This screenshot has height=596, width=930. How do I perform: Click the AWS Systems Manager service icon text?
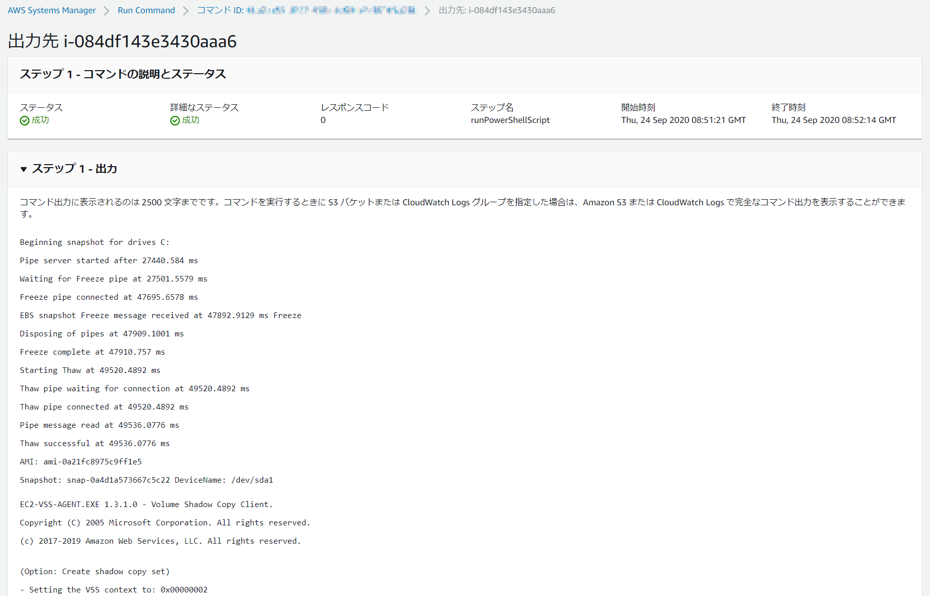click(x=51, y=10)
